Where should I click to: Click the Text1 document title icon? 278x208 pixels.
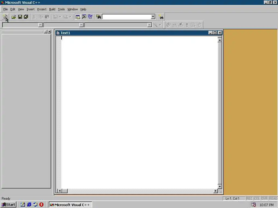58,33
